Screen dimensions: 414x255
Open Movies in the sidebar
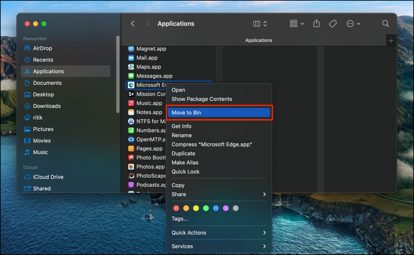point(65,141)
